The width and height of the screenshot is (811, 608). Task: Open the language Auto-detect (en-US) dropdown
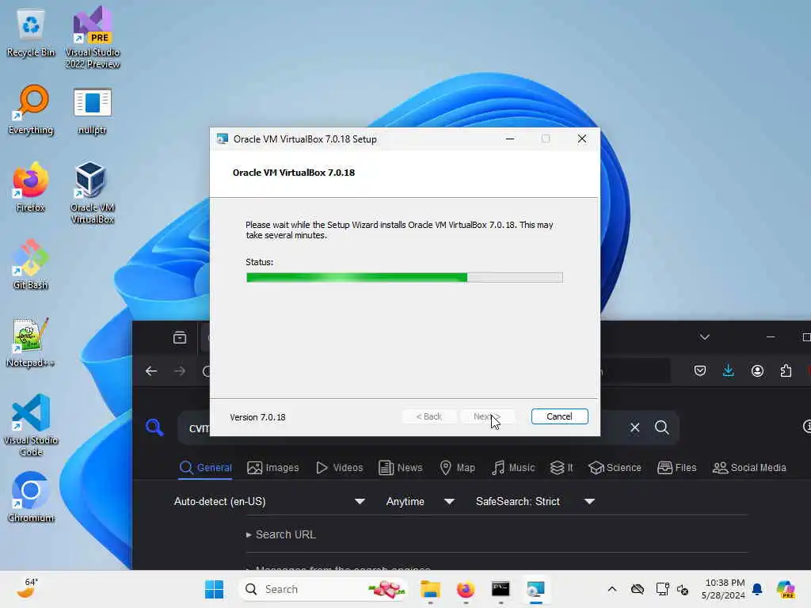pos(269,501)
